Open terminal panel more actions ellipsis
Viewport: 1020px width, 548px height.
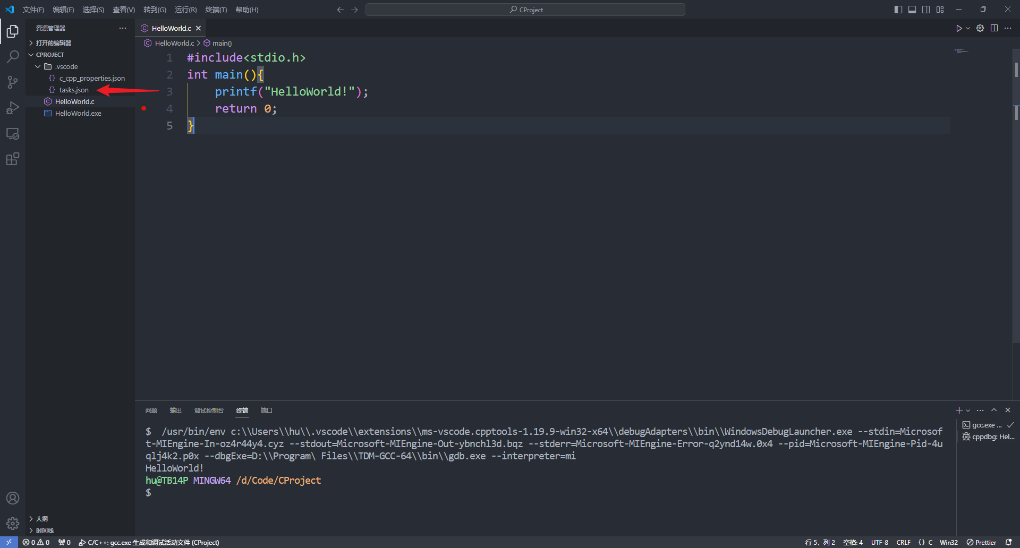(x=980, y=410)
